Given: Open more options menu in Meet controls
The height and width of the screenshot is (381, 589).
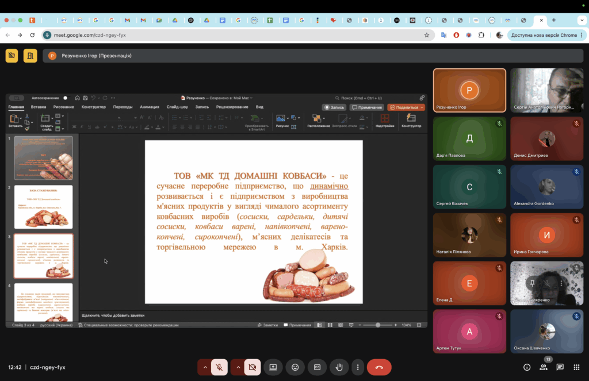Looking at the screenshot, I should 358,367.
